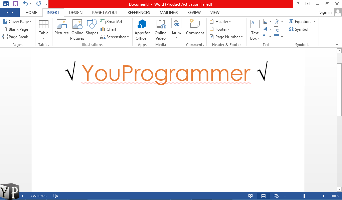The image size is (342, 200).
Task: Add a Drop Cap
Action: click(267, 37)
